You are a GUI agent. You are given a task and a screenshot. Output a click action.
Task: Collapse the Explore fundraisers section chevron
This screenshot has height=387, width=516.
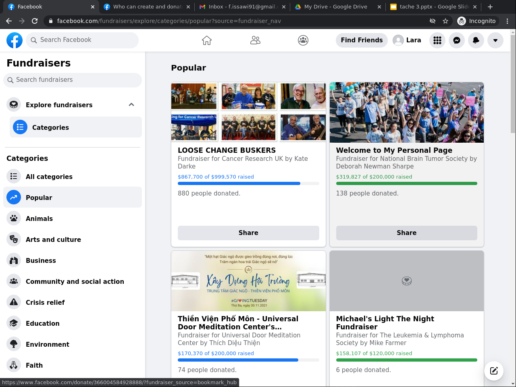click(x=131, y=105)
